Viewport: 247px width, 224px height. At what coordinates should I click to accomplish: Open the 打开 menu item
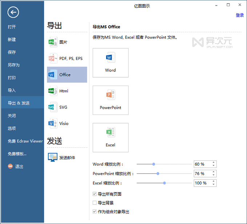click(12, 27)
